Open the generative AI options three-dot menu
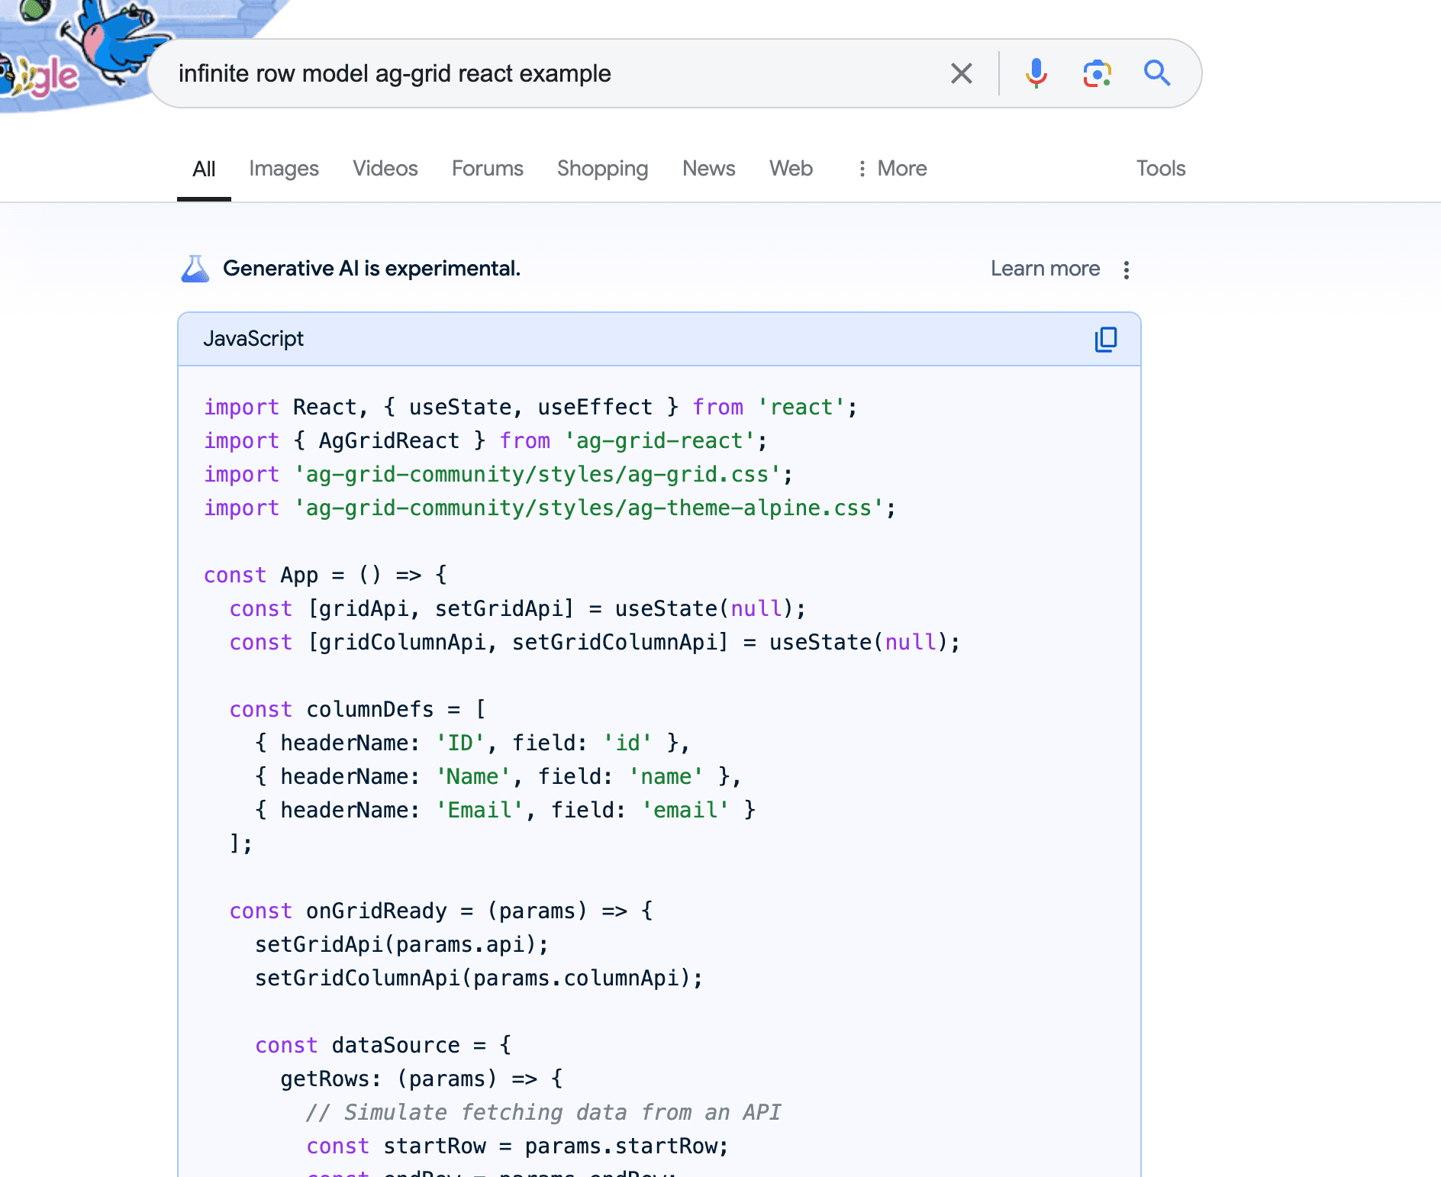The image size is (1441, 1177). click(x=1127, y=269)
